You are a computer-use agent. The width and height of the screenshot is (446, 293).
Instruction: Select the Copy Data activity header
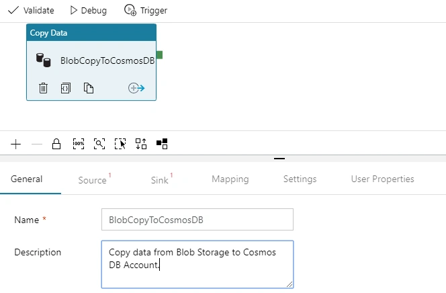(91, 33)
